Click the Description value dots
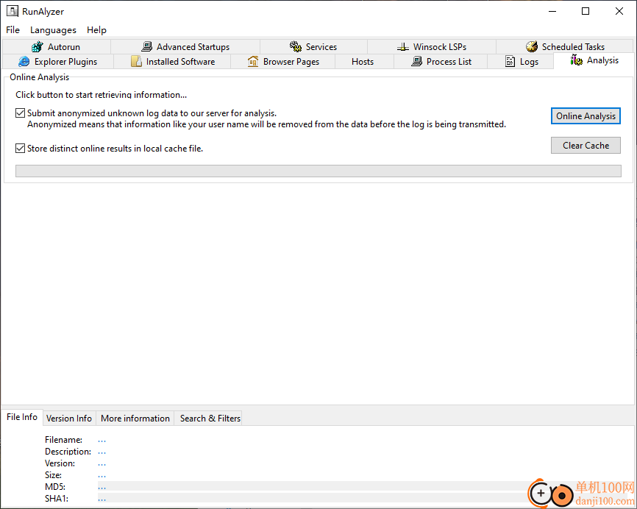 tap(102, 452)
